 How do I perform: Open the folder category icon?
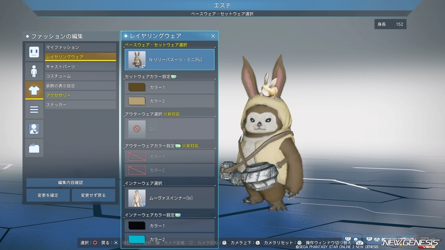(34, 148)
